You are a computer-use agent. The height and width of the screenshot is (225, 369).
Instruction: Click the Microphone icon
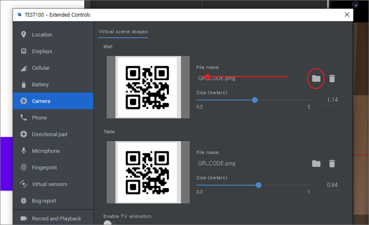click(24, 151)
